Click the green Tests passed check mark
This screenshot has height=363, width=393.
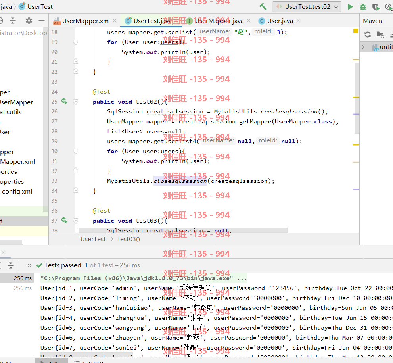39,265
